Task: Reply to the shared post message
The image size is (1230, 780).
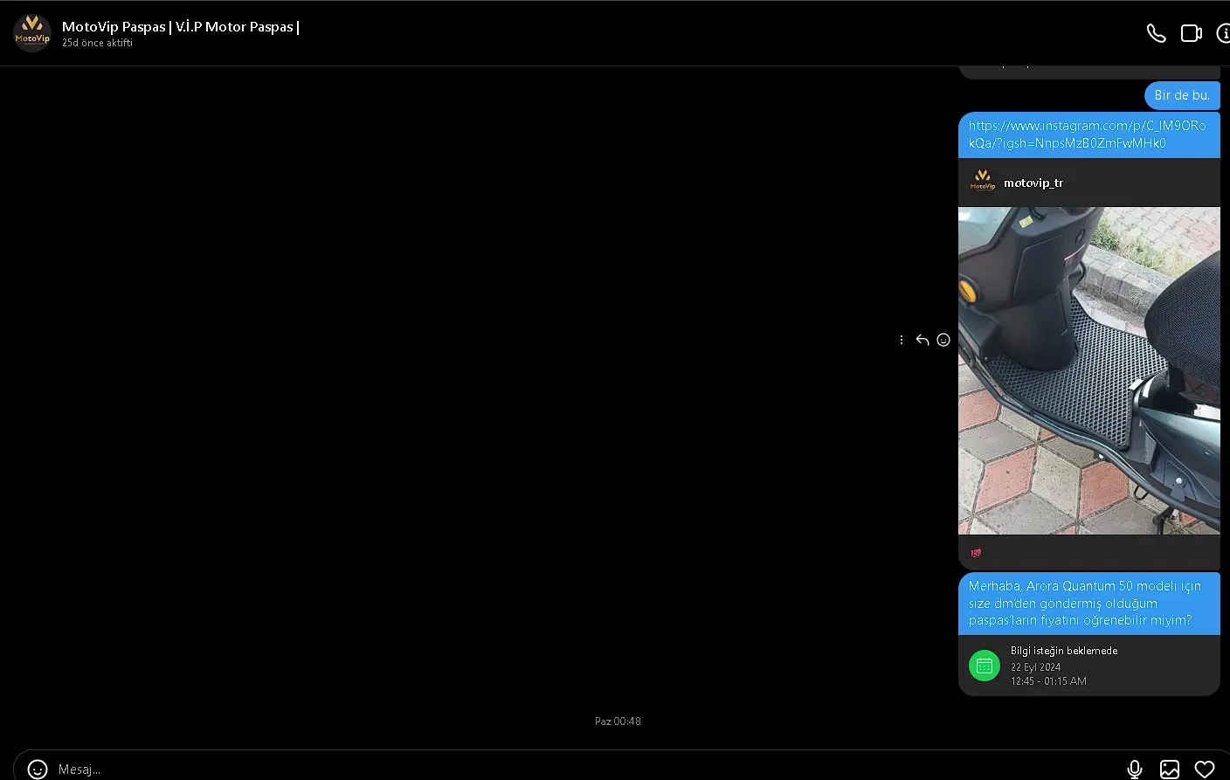Action: click(922, 340)
